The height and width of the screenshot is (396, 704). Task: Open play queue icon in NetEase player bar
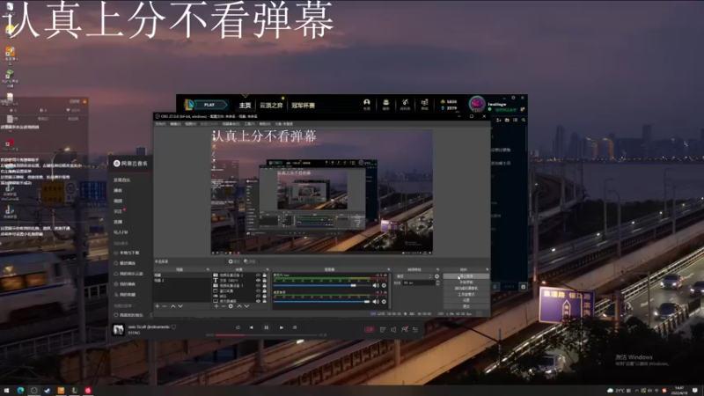[x=415, y=329]
